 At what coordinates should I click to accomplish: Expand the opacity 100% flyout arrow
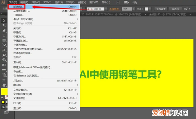point(134,9)
